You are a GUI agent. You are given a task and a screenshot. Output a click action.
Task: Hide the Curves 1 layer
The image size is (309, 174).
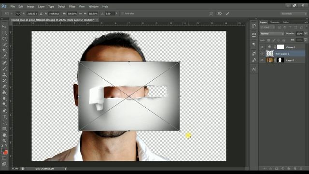point(262,47)
